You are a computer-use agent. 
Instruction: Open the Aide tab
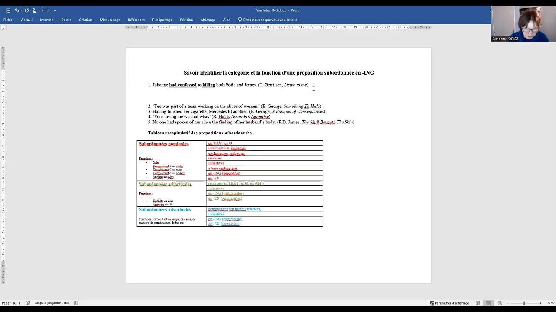(x=227, y=20)
